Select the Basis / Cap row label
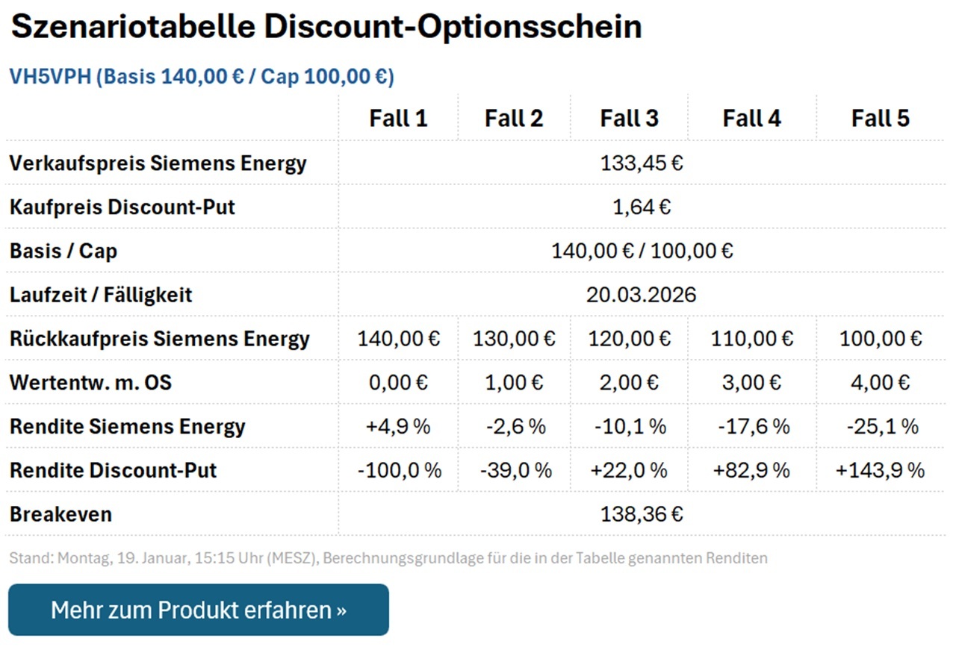 [x=63, y=251]
